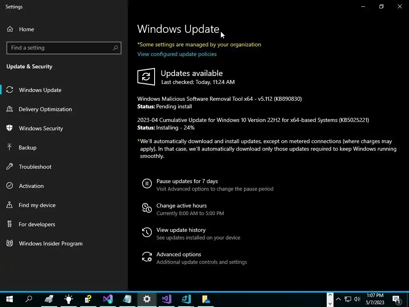Click the Delivery Optimization sidebar icon
Image resolution: width=409 pixels, height=307 pixels.
[x=10, y=109]
